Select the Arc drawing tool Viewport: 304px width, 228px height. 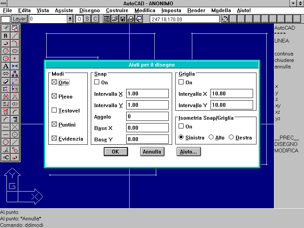pyautogui.click(x=15, y=43)
